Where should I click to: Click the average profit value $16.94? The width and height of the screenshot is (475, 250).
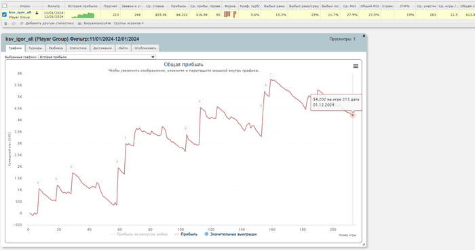point(202,14)
